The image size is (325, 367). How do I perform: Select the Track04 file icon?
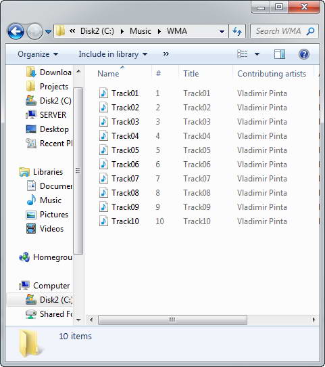point(103,135)
